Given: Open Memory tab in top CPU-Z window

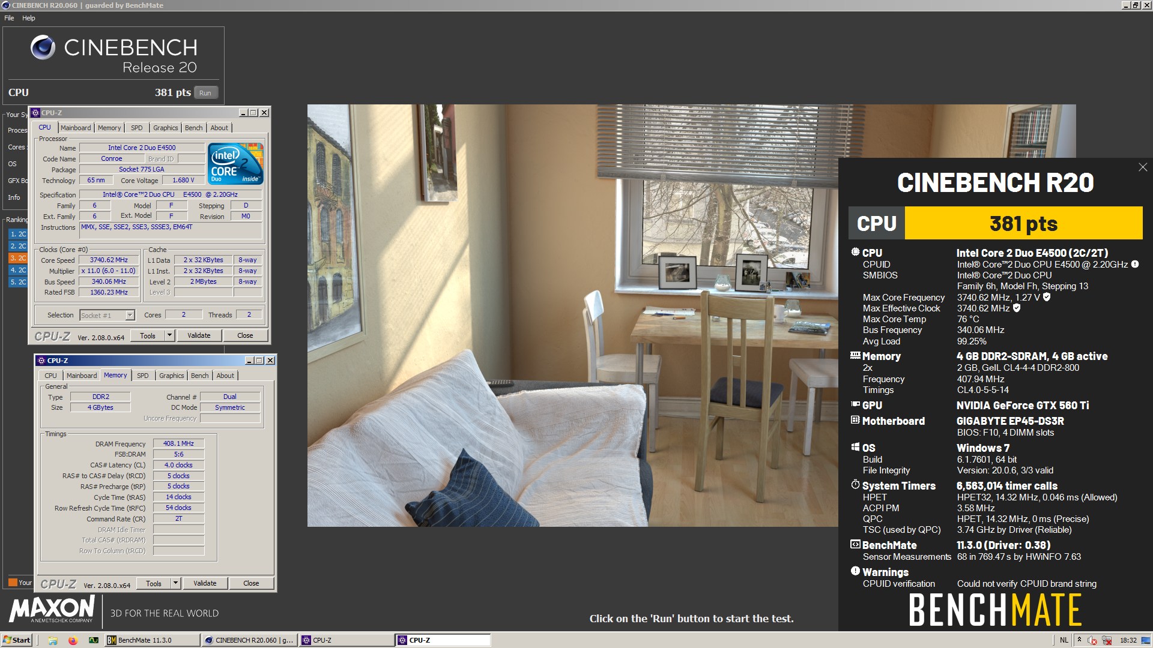Looking at the screenshot, I should tap(109, 128).
